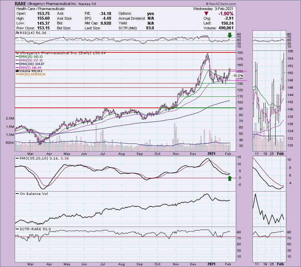Click the EMA(200) 104.07 legend entry
Viewport: 301px width, 267px height.
(x=30, y=64)
